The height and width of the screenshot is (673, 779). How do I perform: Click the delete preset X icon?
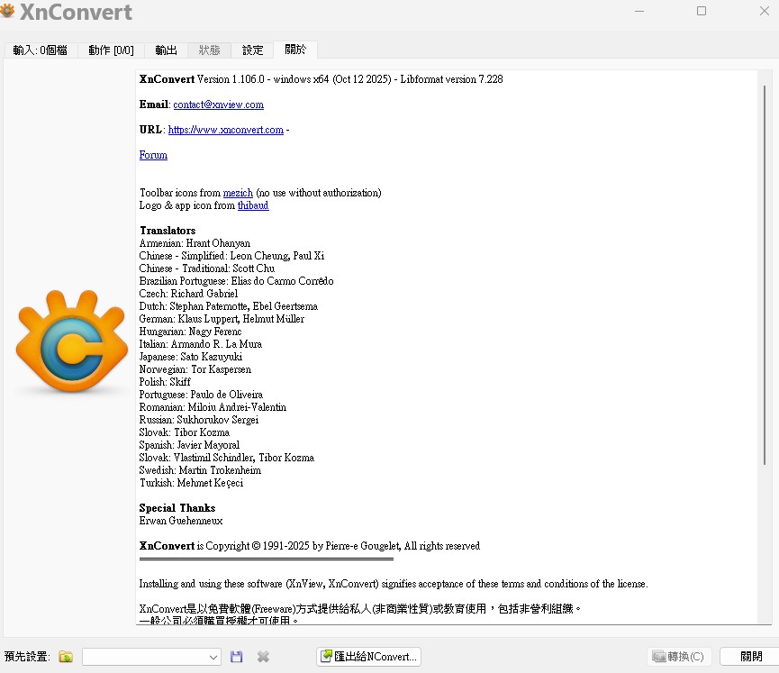point(263,657)
